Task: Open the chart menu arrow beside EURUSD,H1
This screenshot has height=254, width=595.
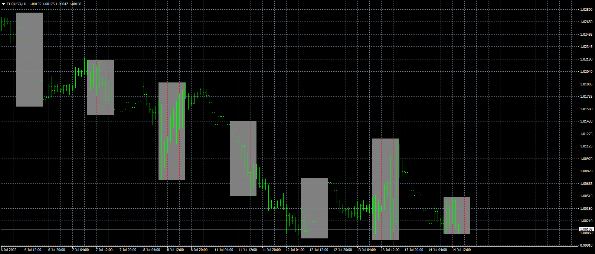Action: click(3, 4)
